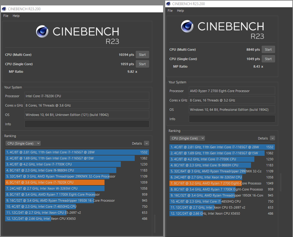Click the 1059 pts single core score value
The image size is (293, 237).
127,64
